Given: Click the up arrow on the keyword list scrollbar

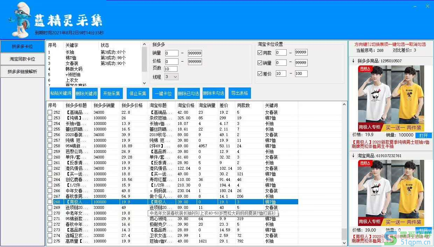Looking at the screenshot, I should [x=144, y=44].
